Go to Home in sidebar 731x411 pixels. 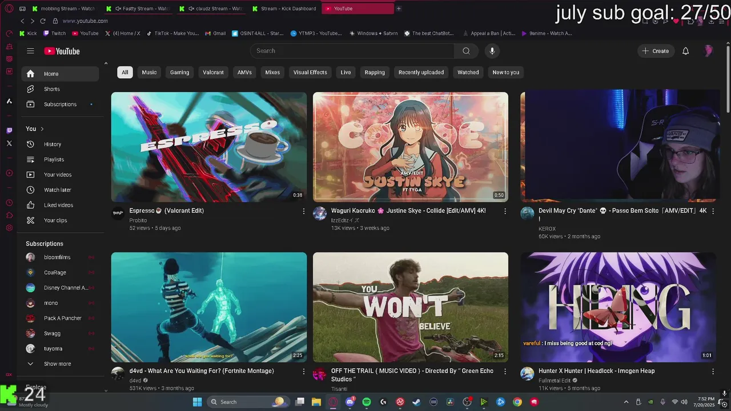60,74
